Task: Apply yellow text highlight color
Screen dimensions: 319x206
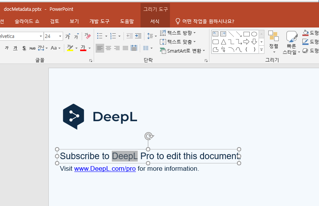Action: point(70,48)
